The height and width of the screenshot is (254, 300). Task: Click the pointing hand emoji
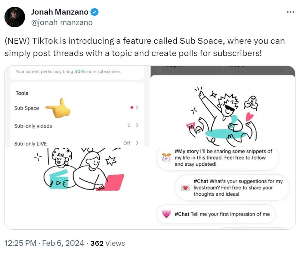click(58, 108)
